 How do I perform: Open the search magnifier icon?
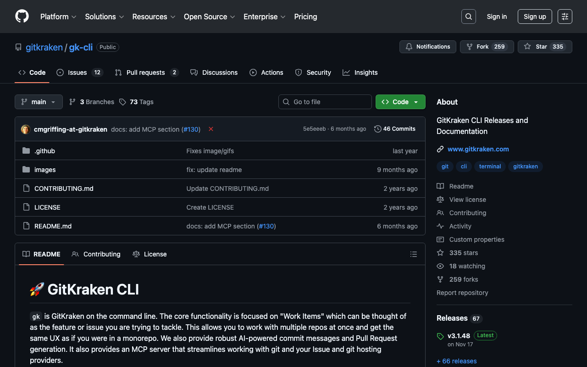468,17
